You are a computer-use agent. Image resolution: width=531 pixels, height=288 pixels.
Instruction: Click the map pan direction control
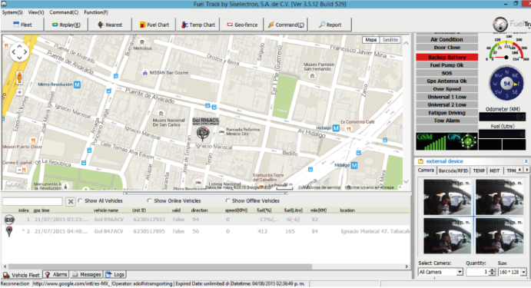(19, 52)
